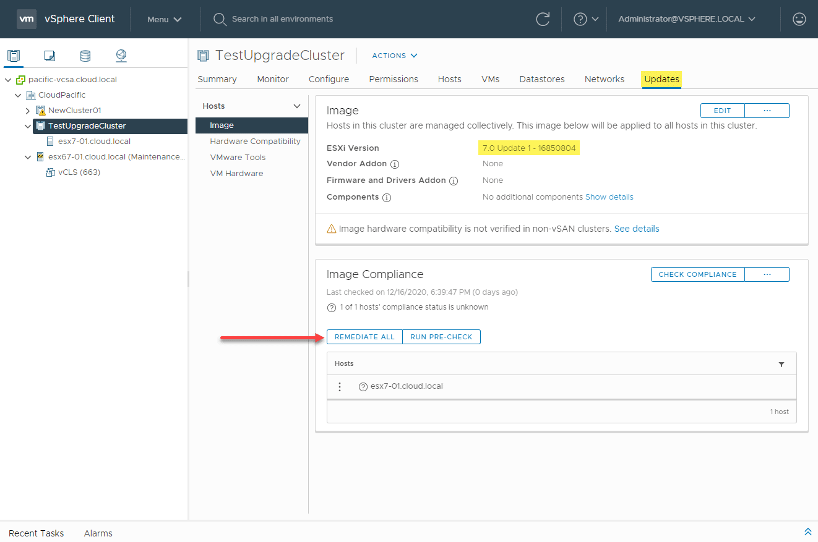Open the ACTIONS dropdown
Screen dimensions: 818x542
pos(395,56)
